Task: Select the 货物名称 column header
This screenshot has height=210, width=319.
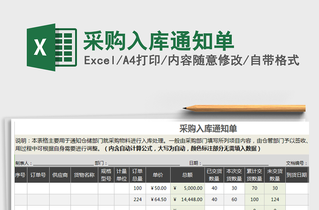Action: pos(84,175)
